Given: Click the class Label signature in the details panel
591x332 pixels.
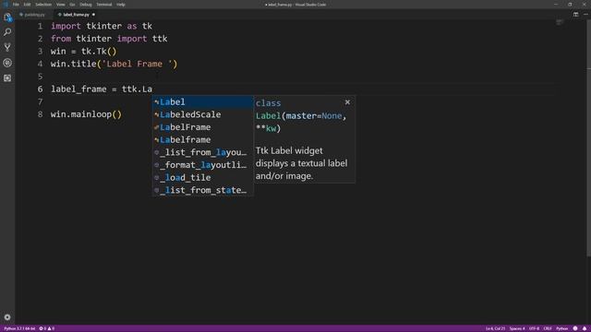Looking at the screenshot, I should [301, 115].
